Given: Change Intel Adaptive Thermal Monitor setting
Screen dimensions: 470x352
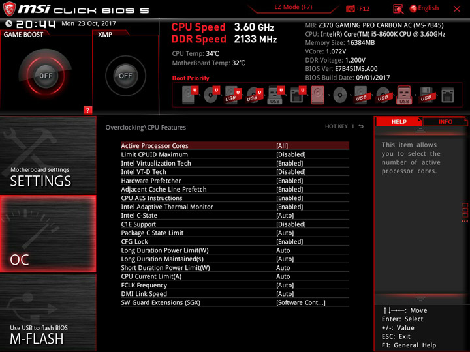Looking at the screenshot, I should point(235,207).
